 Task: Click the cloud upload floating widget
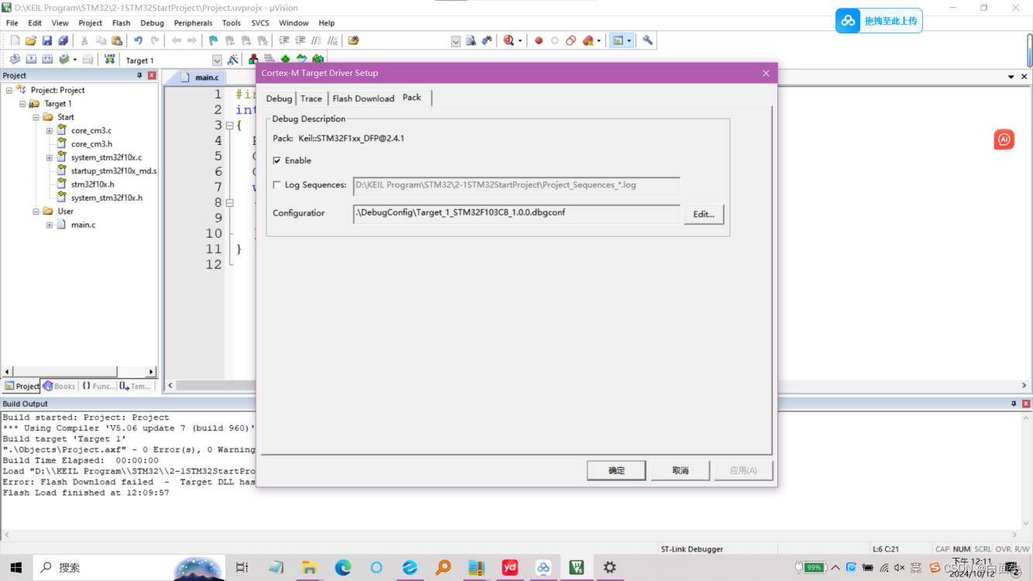coord(879,21)
